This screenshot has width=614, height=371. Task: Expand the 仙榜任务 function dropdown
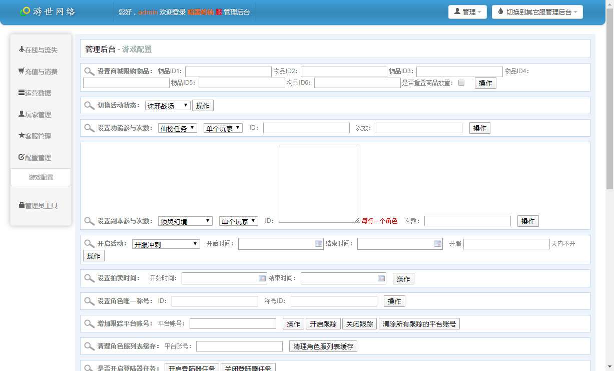(x=178, y=128)
